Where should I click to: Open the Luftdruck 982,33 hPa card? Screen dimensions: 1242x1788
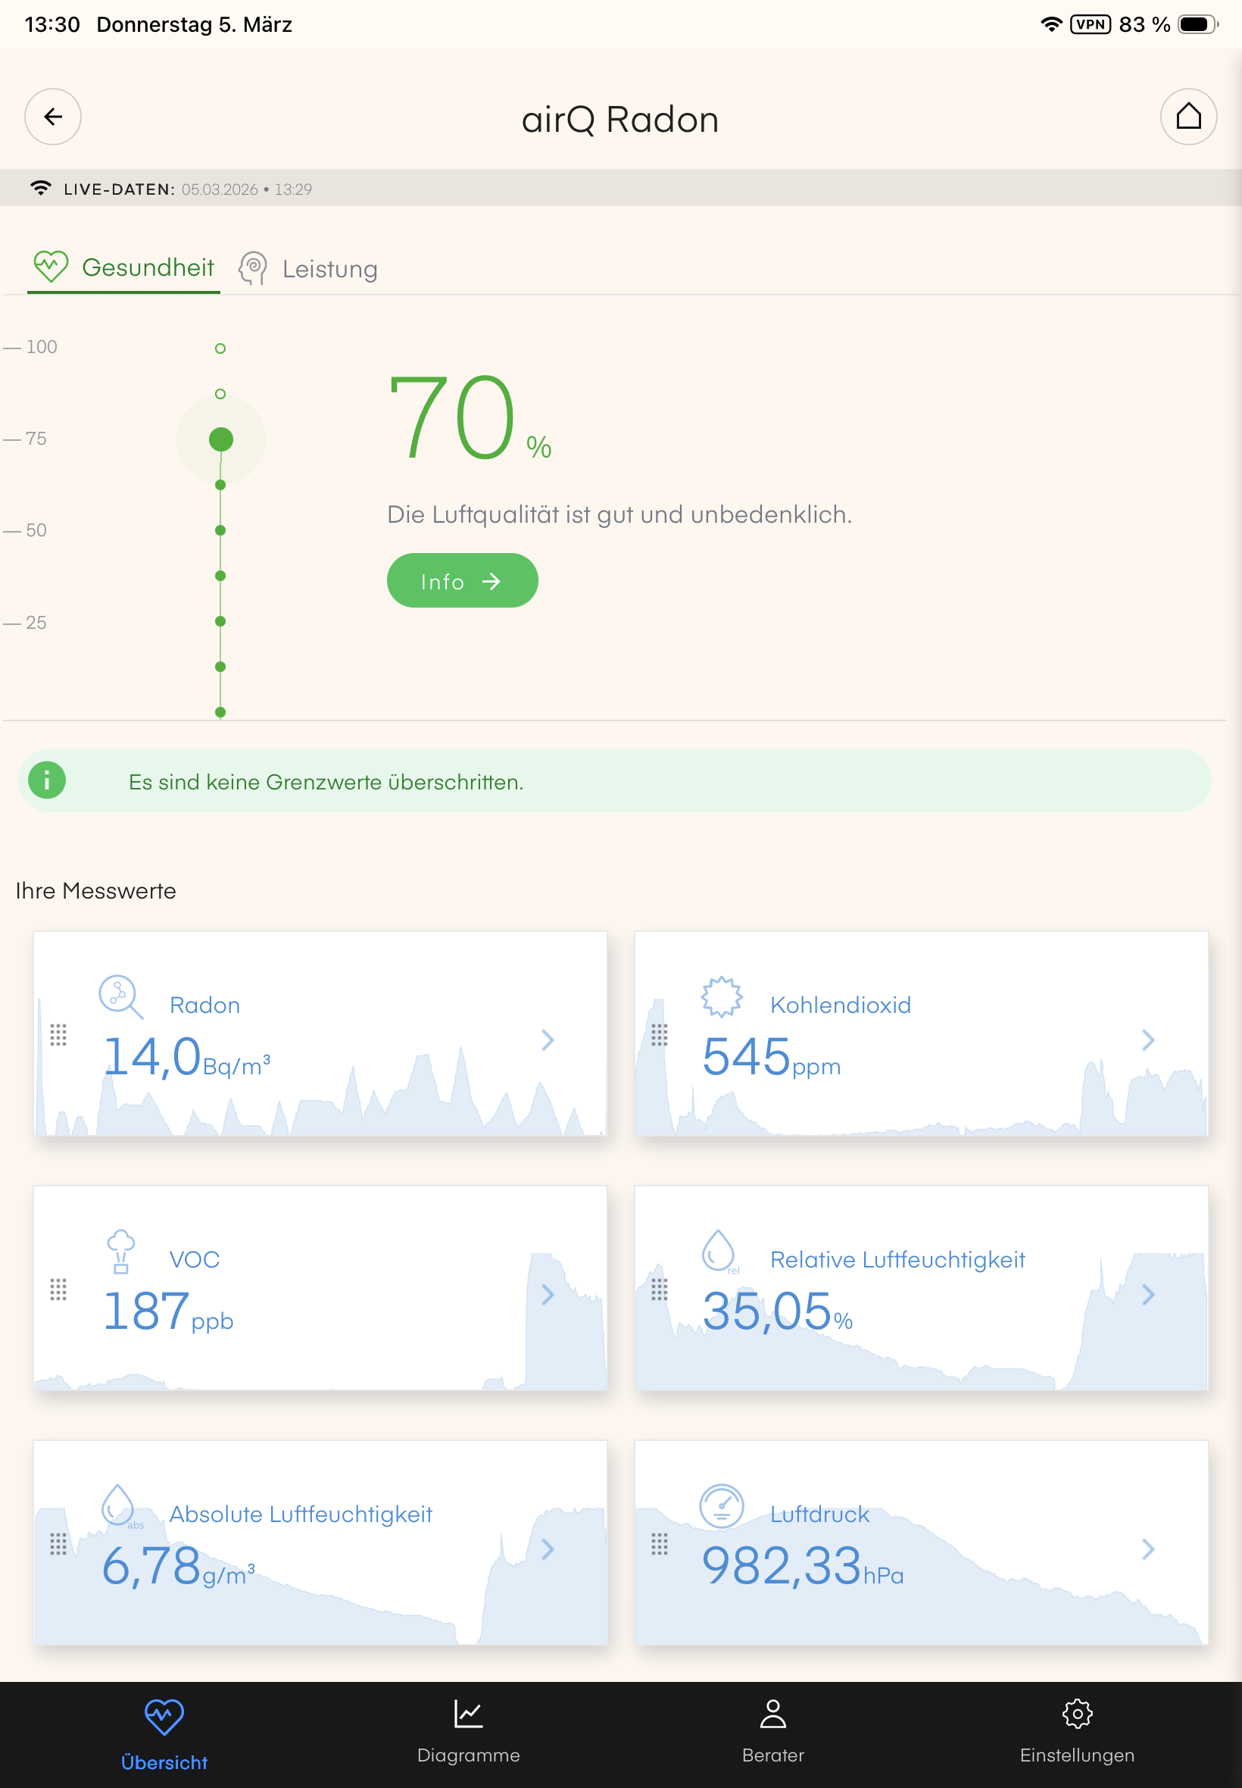922,1543
